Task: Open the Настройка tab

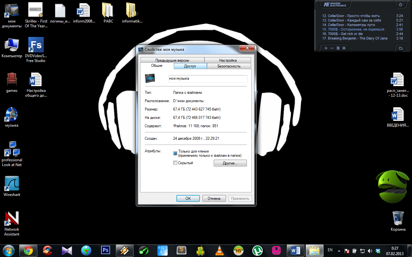Action: [228, 60]
